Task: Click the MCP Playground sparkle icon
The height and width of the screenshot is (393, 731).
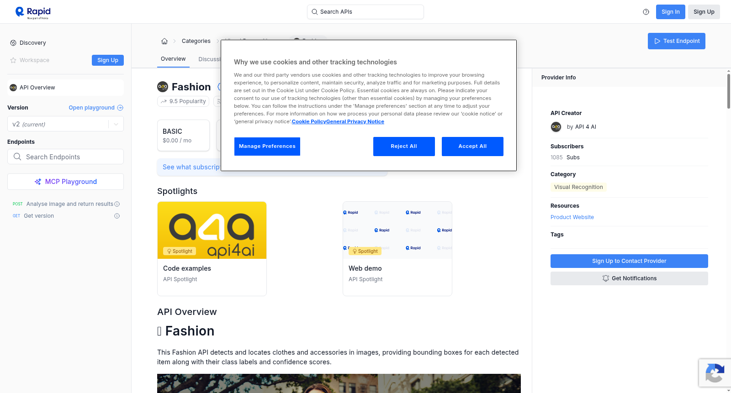Action: coord(38,182)
